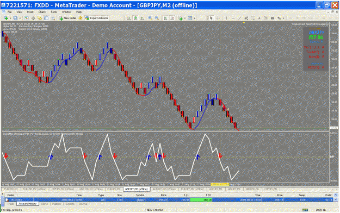Open the Indicators dropdown arrow
Screen dimensions: 340x213
tap(185, 18)
